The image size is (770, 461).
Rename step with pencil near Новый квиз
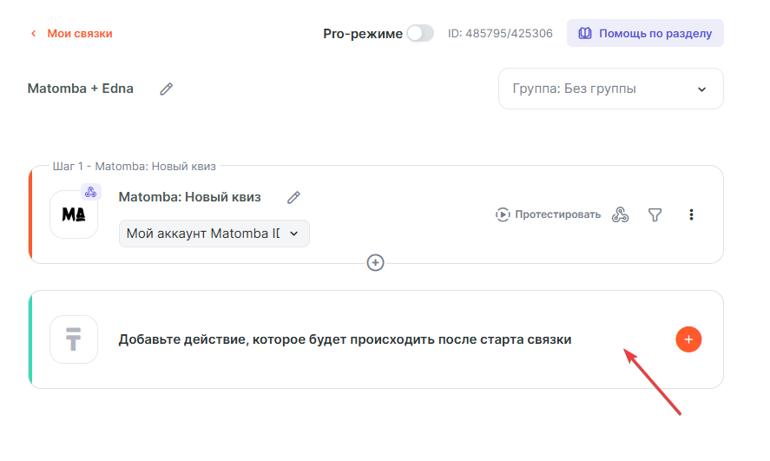click(294, 197)
